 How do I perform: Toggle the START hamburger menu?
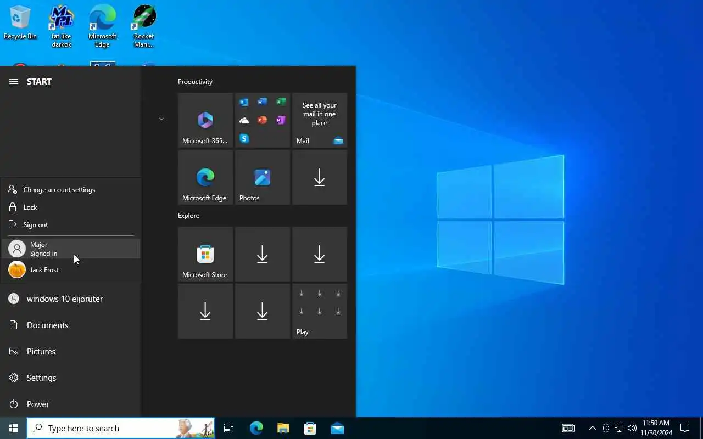pos(14,81)
